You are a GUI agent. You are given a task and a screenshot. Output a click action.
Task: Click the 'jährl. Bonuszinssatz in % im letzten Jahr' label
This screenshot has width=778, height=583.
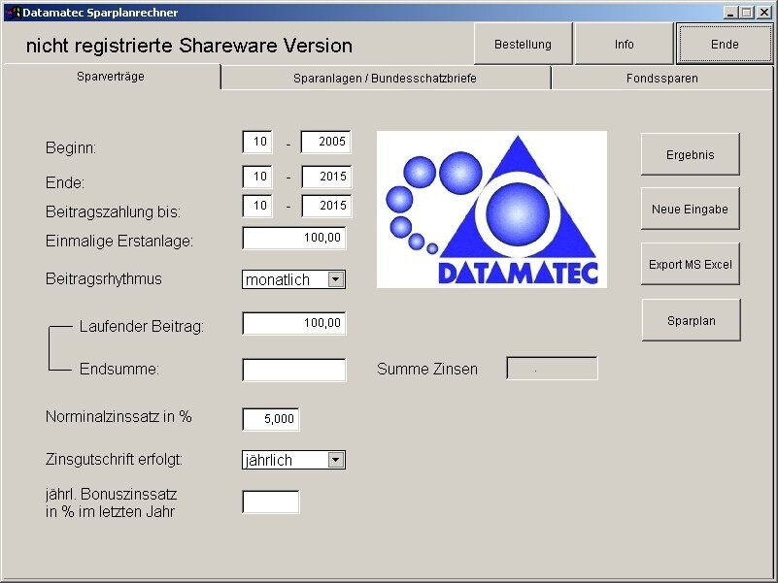pos(111,502)
